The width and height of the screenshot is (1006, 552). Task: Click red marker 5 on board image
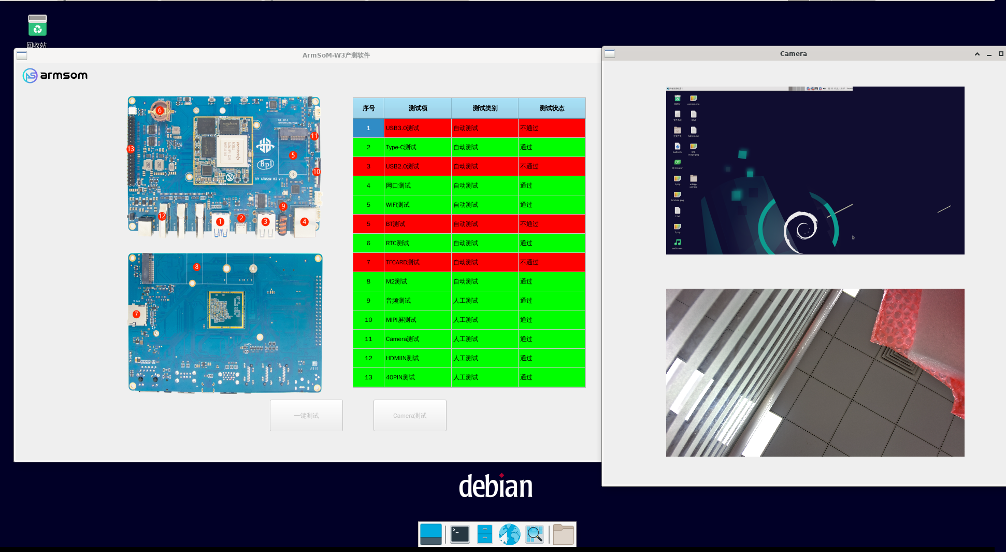[x=293, y=155]
